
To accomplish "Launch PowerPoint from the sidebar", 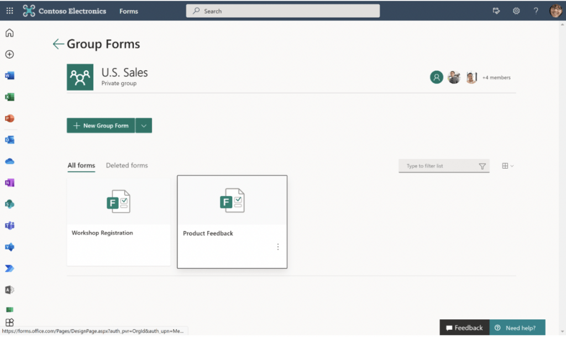I will pyautogui.click(x=10, y=118).
